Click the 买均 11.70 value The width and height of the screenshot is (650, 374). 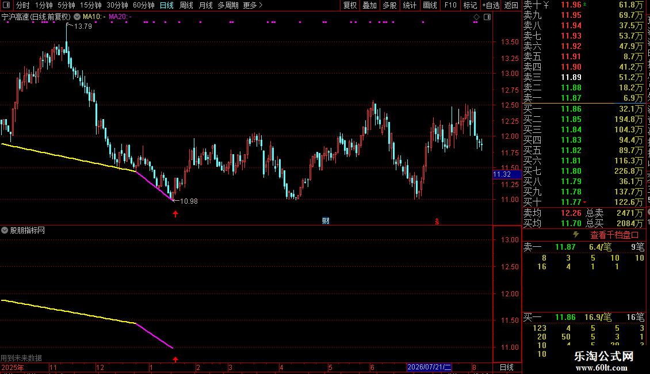571,223
